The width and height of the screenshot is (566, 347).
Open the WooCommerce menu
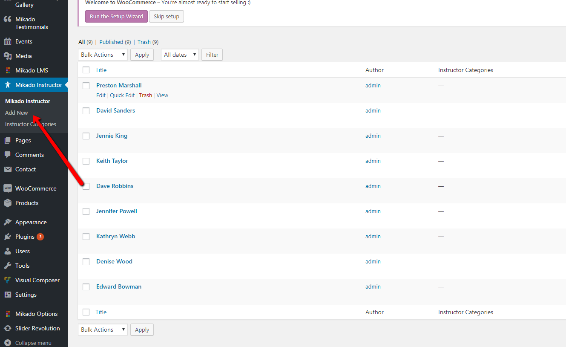(36, 188)
